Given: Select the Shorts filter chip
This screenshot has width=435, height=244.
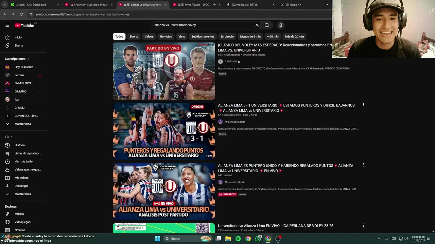Looking at the screenshot, I should 134,36.
